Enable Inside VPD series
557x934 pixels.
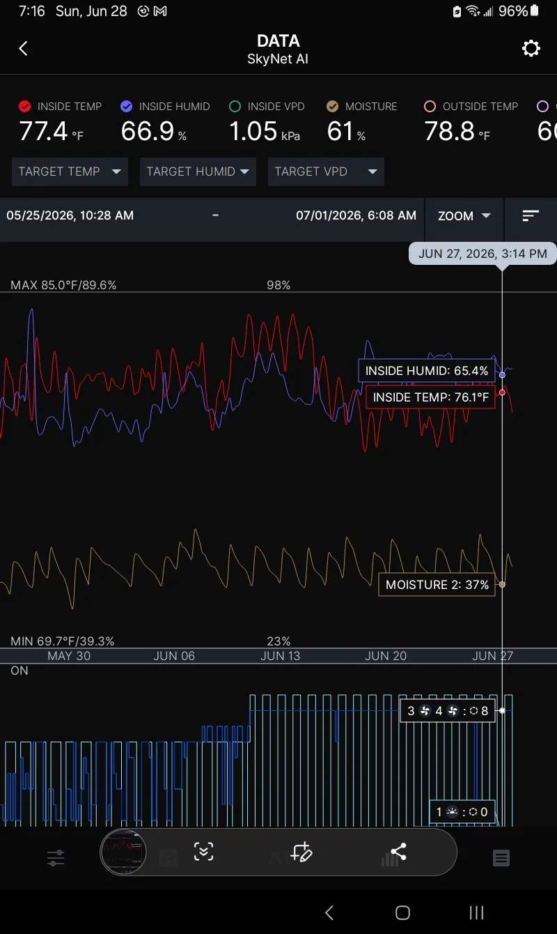(x=235, y=107)
